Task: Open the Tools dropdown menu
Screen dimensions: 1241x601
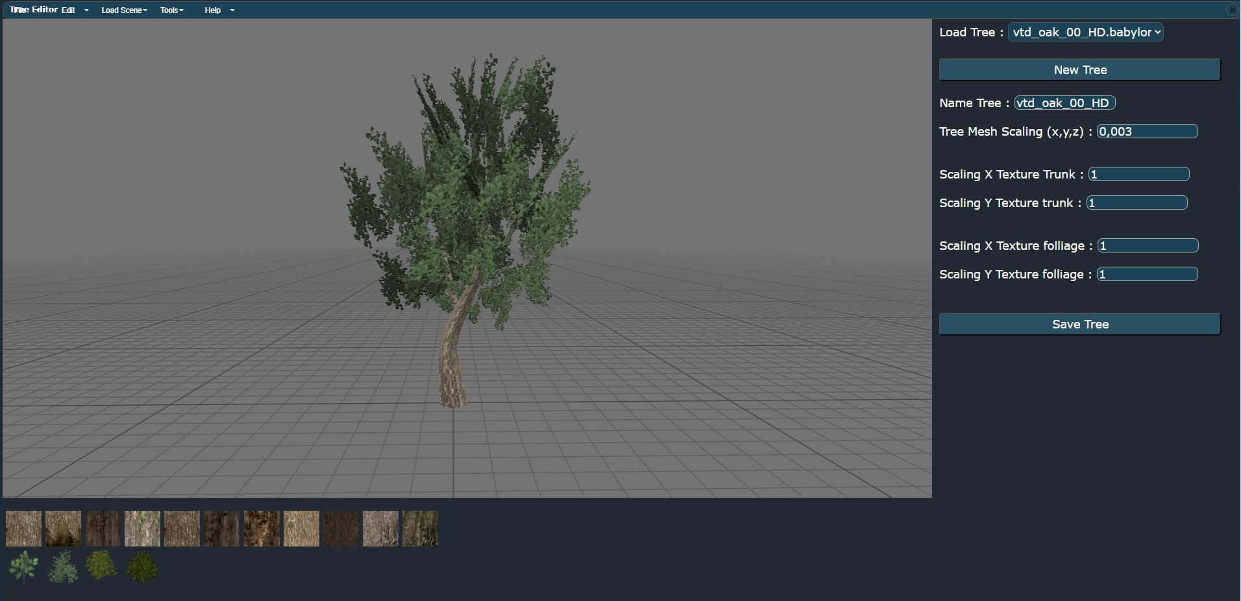Action: [x=171, y=10]
